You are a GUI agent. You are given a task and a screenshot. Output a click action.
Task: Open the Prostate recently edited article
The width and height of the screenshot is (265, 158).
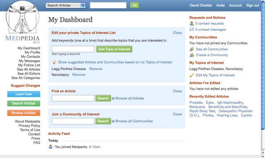(196, 103)
